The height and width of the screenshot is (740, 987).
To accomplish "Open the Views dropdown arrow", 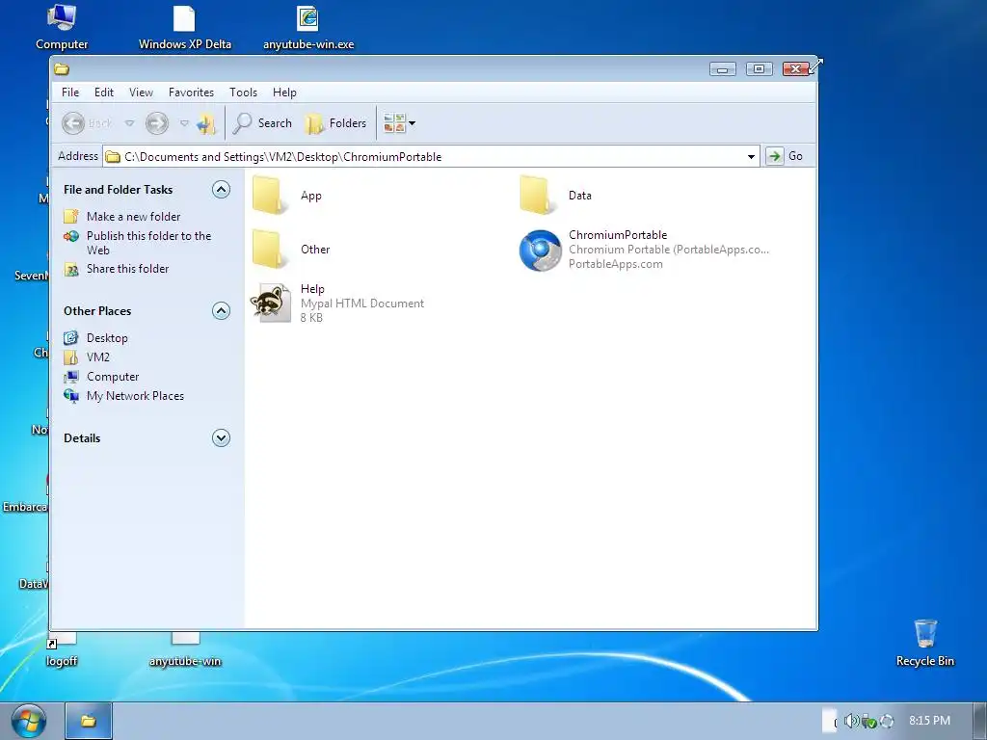I will 413,123.
